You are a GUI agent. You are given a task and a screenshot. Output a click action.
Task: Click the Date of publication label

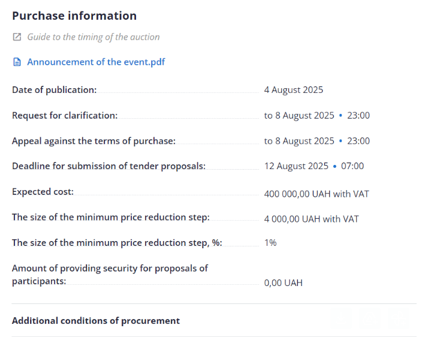(54, 90)
